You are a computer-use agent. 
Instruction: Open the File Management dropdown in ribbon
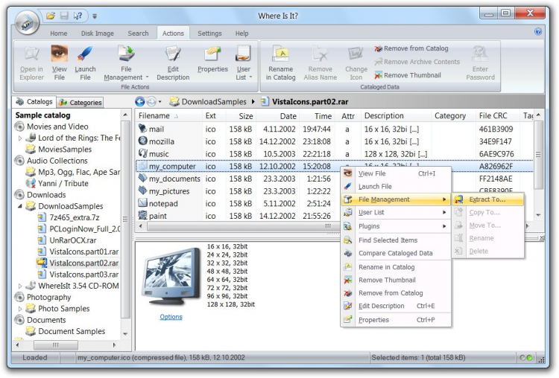126,77
